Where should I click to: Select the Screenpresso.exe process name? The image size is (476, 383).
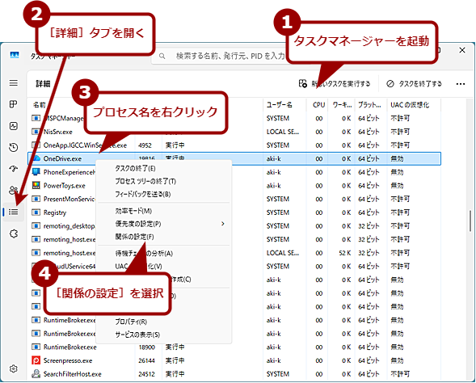(x=68, y=360)
